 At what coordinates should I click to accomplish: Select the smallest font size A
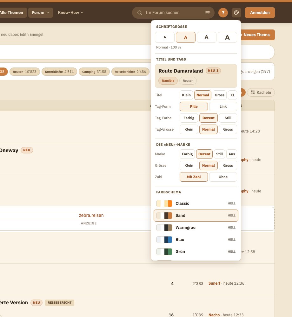[x=165, y=37]
